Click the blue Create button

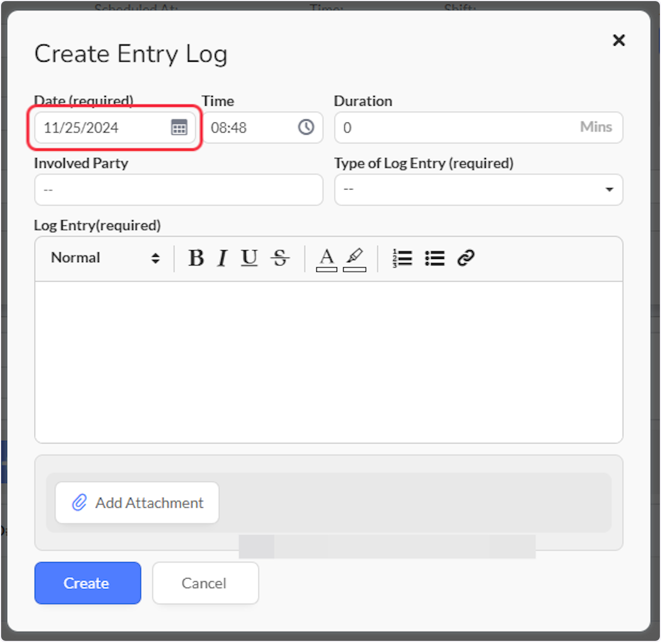point(88,583)
